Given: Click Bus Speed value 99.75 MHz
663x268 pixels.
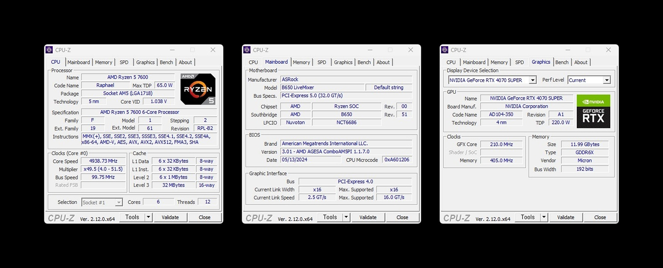Looking at the screenshot, I should (x=103, y=177).
